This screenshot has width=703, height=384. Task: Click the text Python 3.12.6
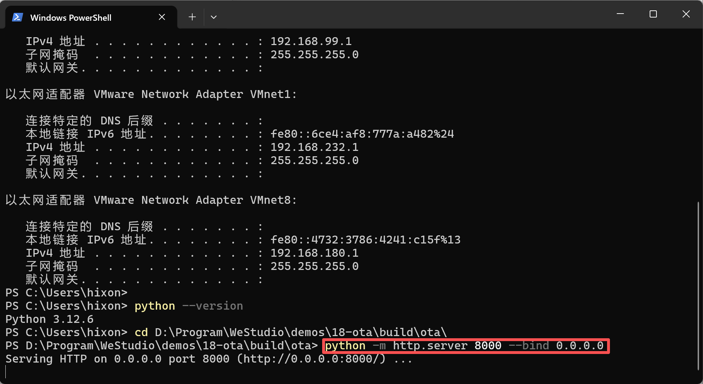[x=49, y=319]
